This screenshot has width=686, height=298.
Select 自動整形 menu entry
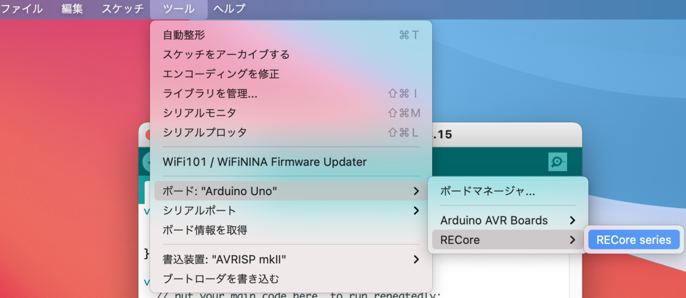click(291, 35)
